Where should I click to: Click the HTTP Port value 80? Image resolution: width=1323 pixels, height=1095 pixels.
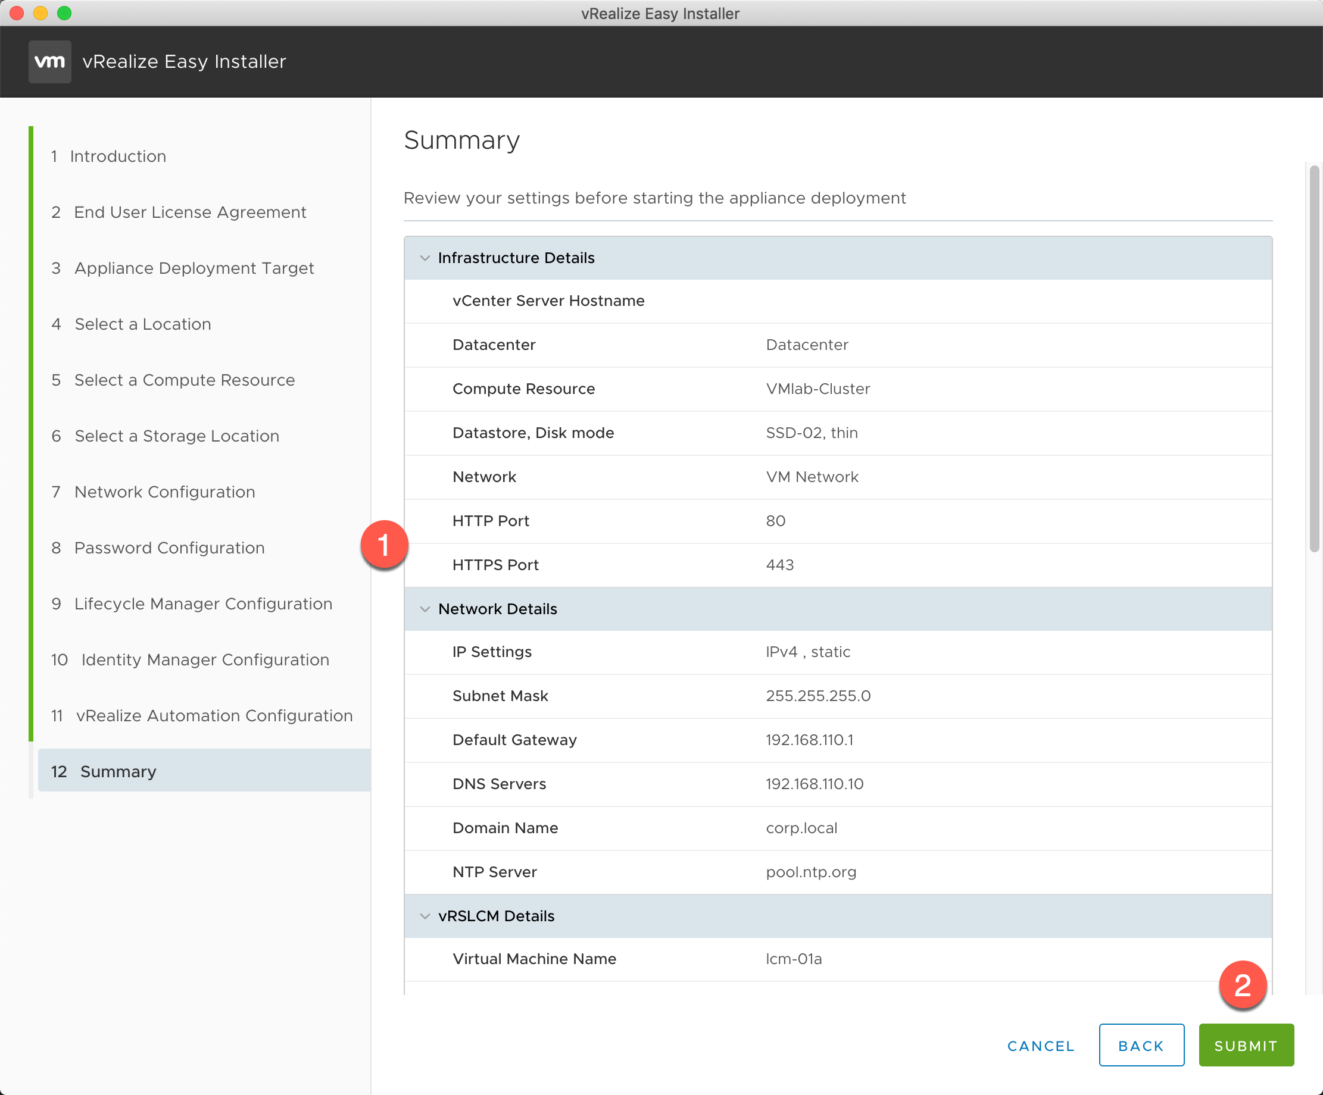776,521
